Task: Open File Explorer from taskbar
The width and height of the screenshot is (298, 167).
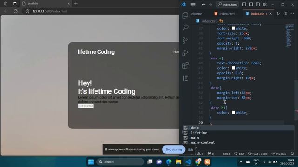Action: (x=178, y=162)
